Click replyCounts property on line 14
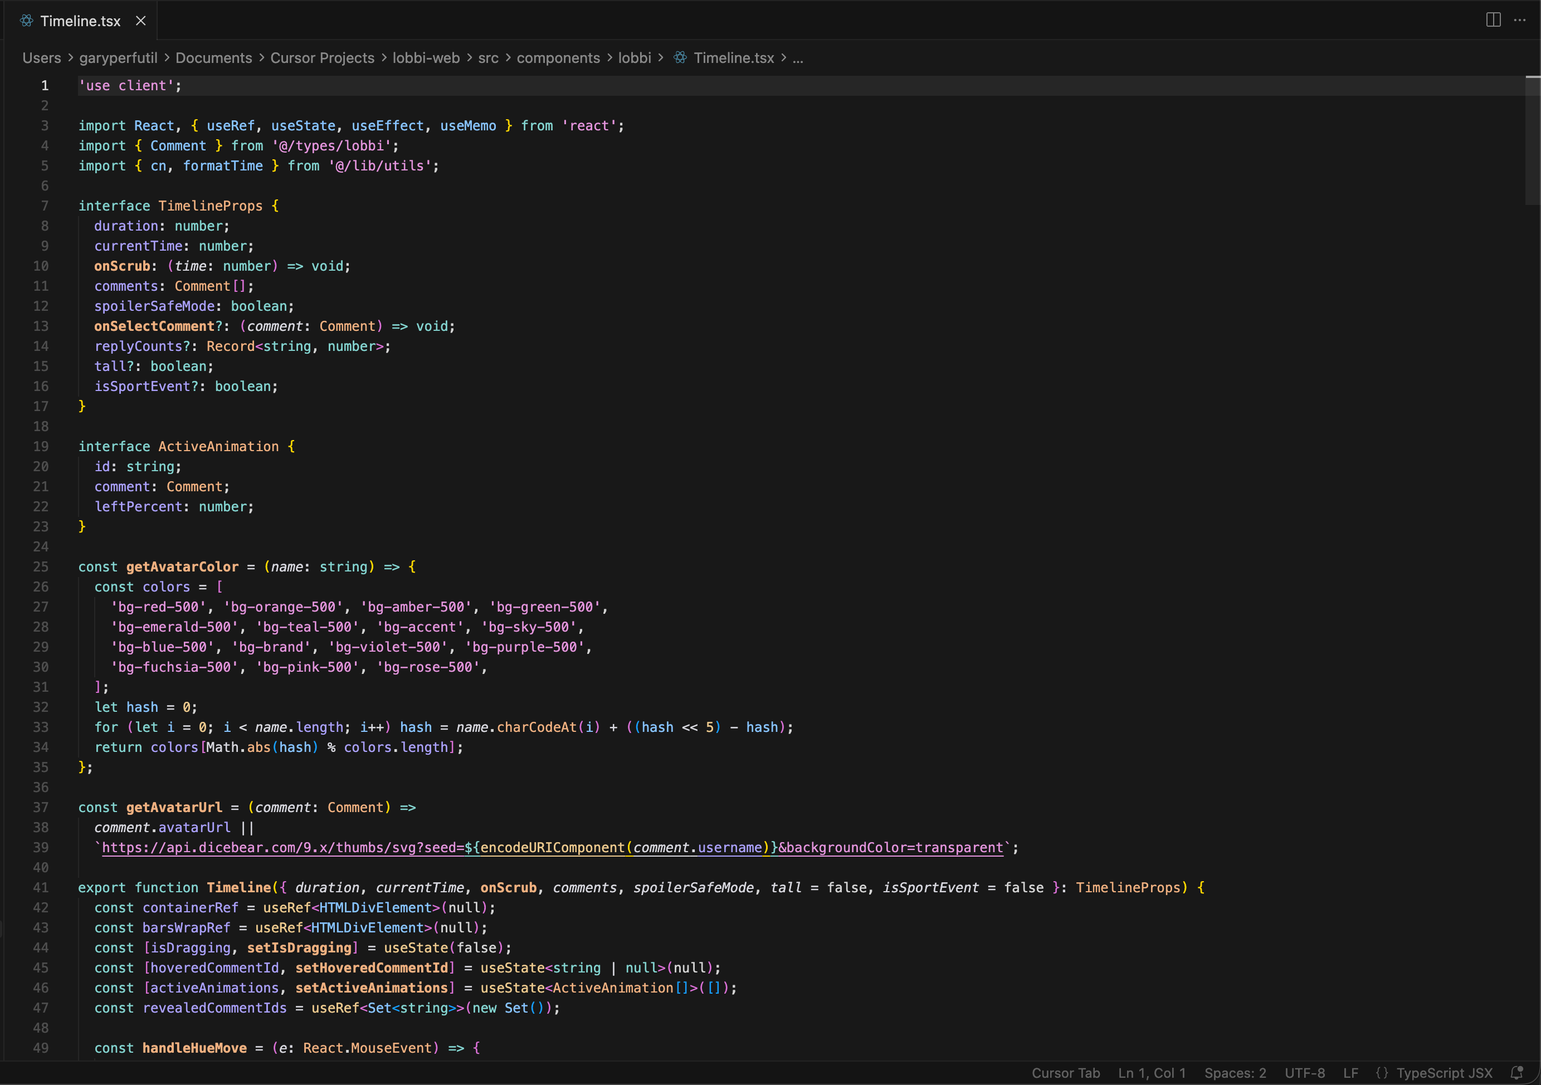The width and height of the screenshot is (1541, 1085). point(138,346)
